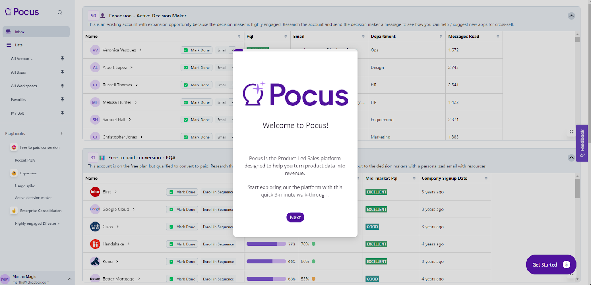
Task: Click the pin icon beside My BoB
Action: pos(62,113)
